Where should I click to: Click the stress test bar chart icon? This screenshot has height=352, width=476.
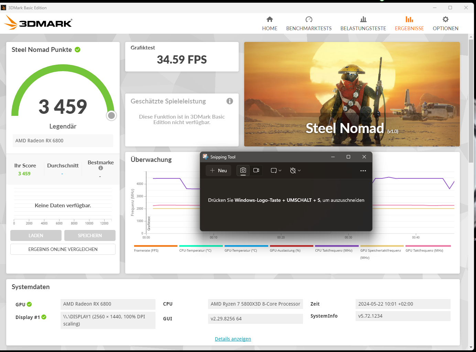363,19
